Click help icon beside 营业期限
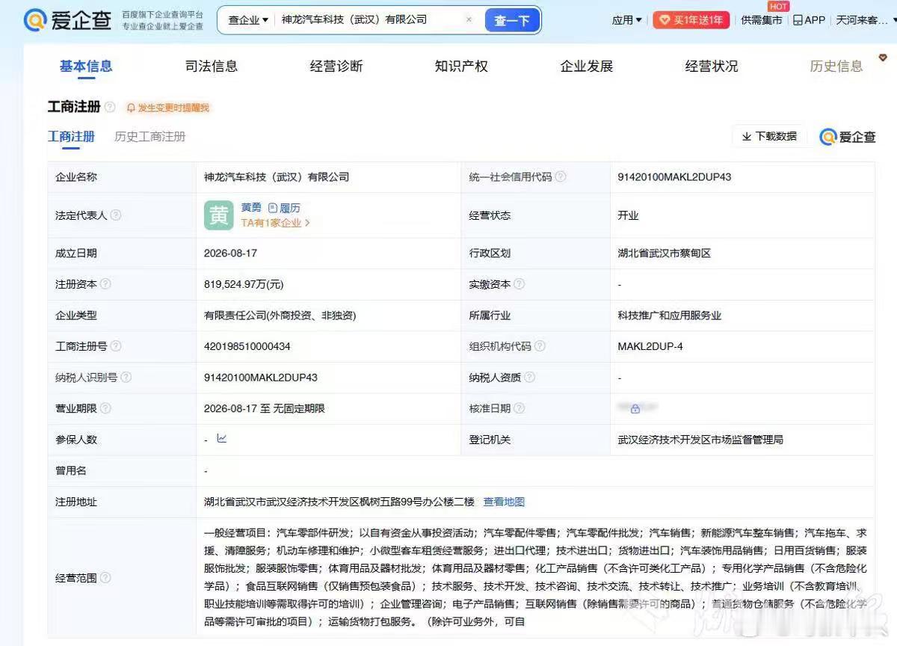This screenshot has height=646, width=897. (105, 408)
